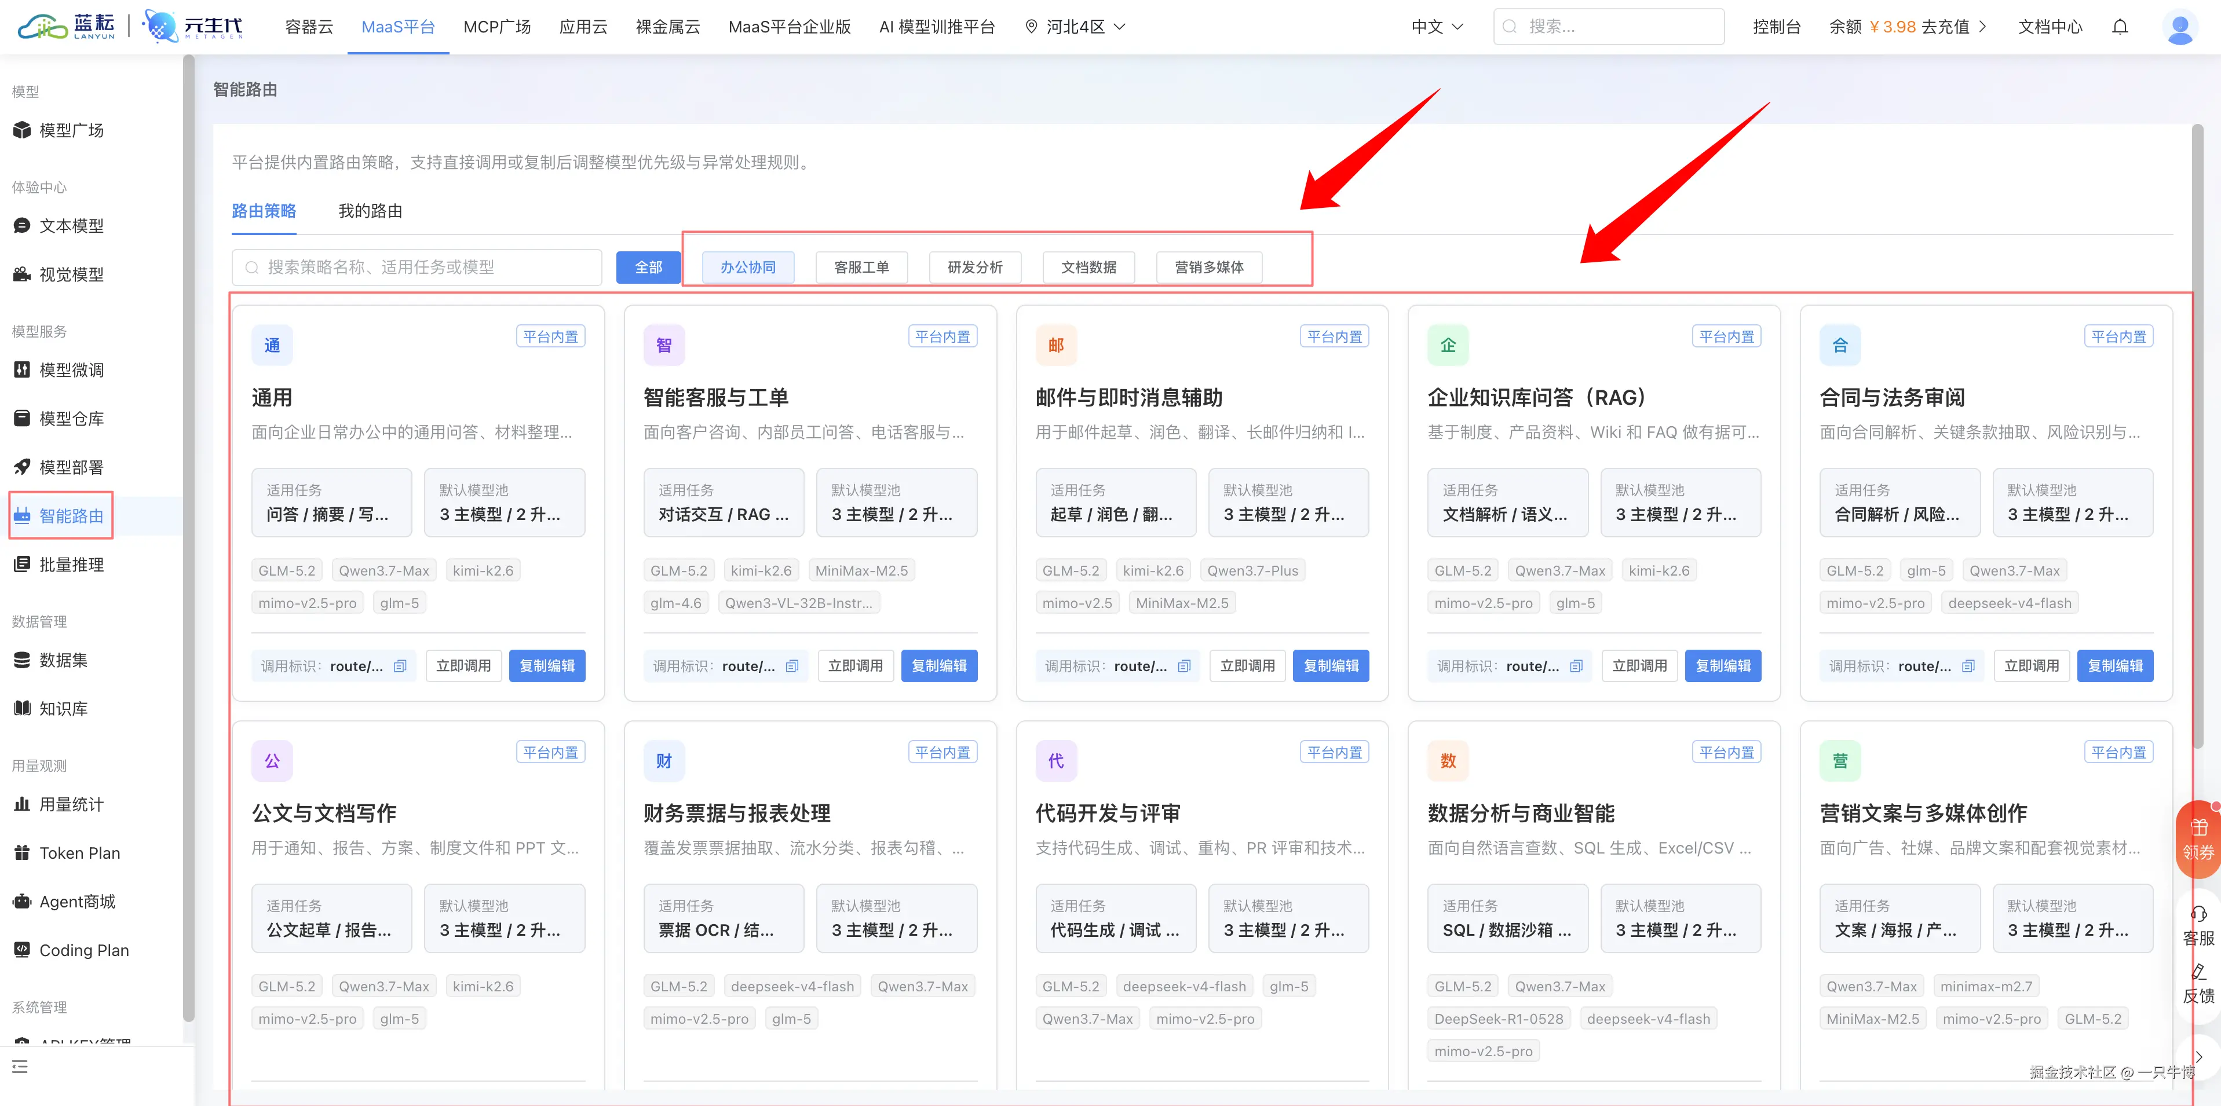Select the 路由策略 tab
This screenshot has height=1106, width=2221.
(x=264, y=211)
